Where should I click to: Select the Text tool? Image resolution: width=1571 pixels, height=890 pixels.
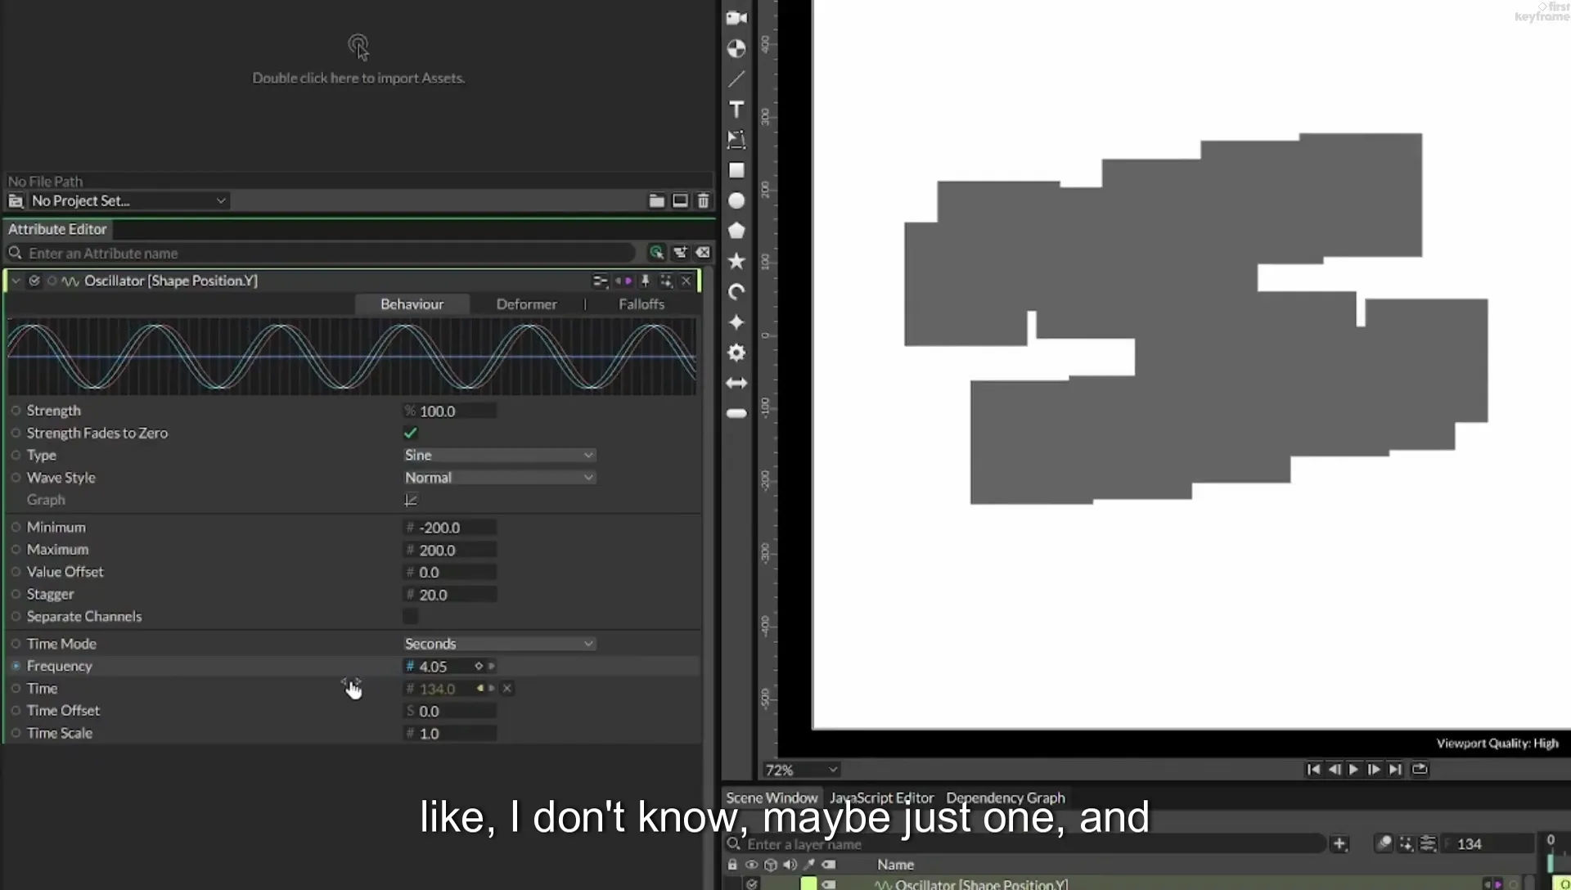736,110
